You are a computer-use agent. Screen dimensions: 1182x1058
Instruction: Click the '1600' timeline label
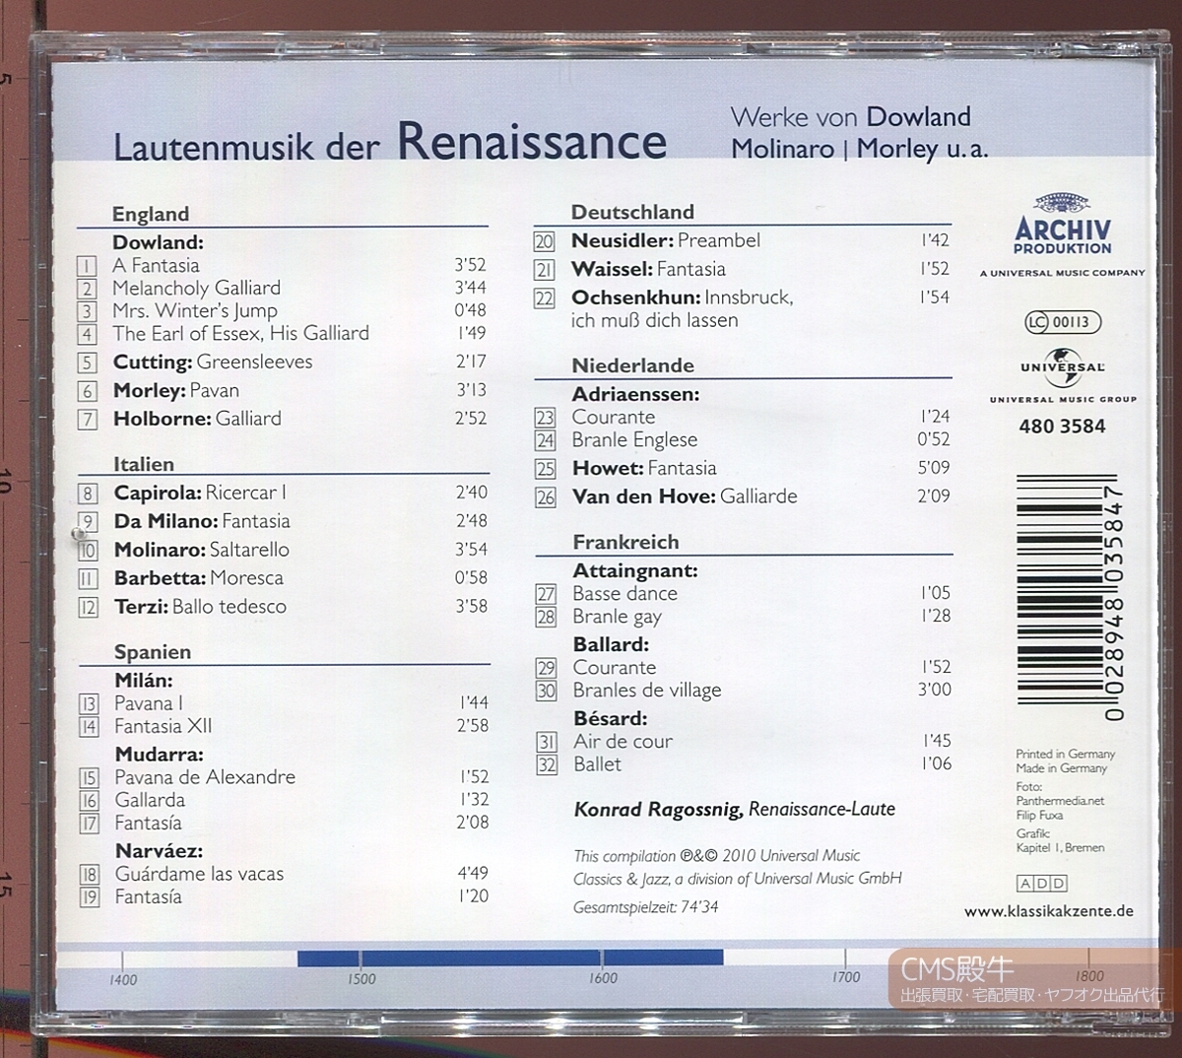(x=603, y=977)
